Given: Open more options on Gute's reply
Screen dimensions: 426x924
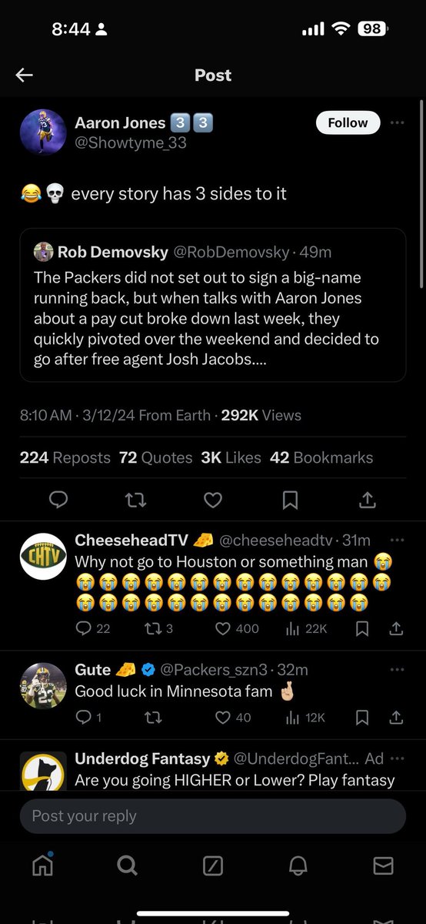Looking at the screenshot, I should pyautogui.click(x=397, y=670).
